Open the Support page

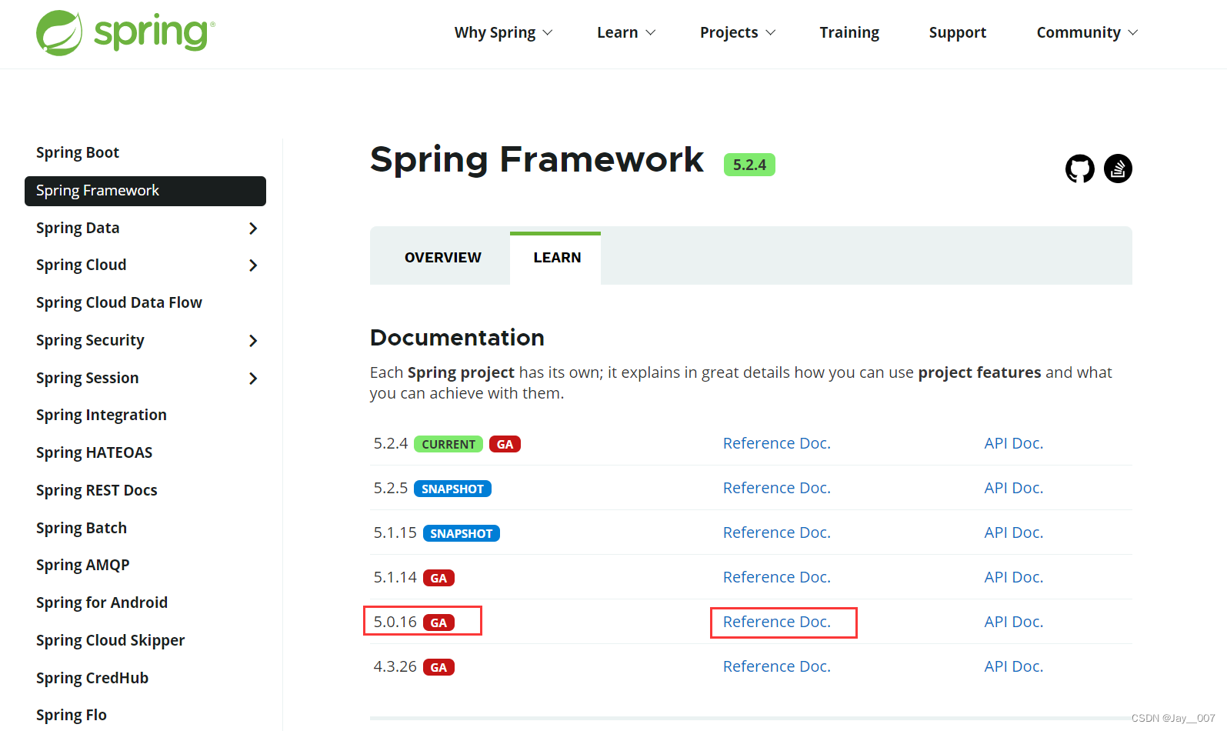[958, 32]
